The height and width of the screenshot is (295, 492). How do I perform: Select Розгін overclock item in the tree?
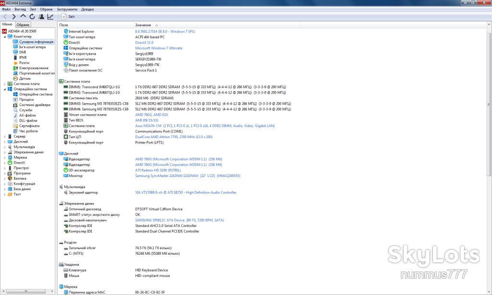pyautogui.click(x=24, y=63)
